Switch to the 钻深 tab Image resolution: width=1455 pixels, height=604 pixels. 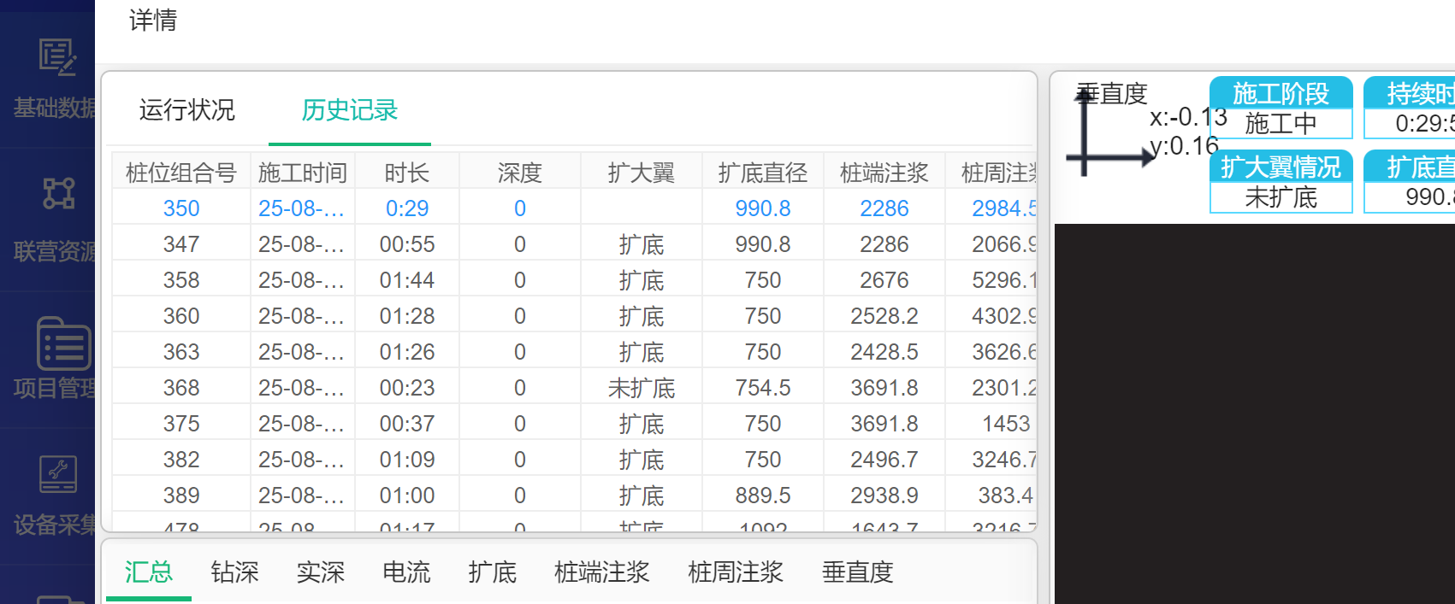tap(234, 572)
